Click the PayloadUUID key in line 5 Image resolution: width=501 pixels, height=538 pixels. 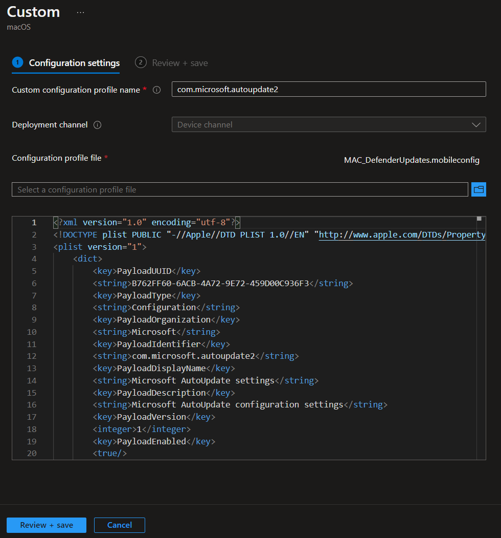pos(144,271)
